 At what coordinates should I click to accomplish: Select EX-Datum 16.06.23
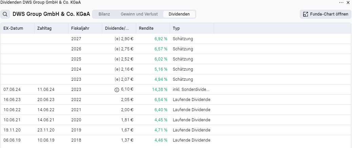click(12, 100)
